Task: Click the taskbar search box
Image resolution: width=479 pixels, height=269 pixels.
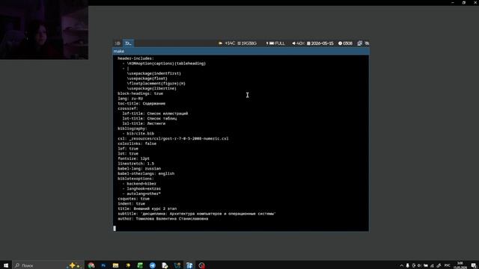Action: click(49, 265)
